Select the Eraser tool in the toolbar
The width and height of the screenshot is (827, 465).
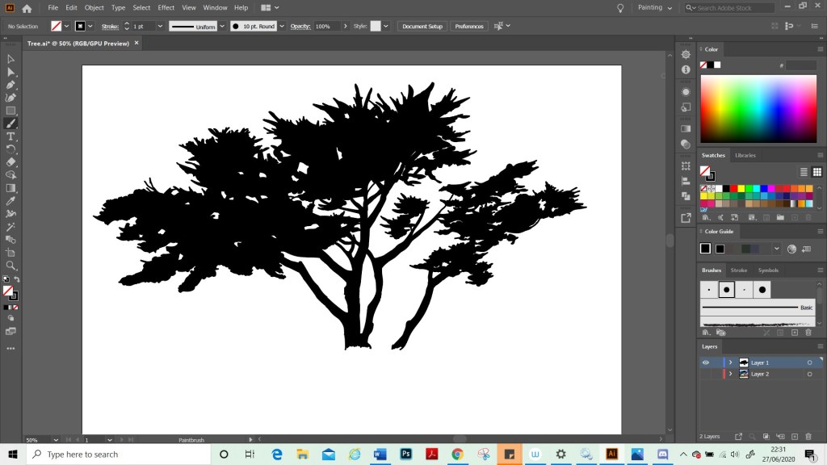(11, 162)
